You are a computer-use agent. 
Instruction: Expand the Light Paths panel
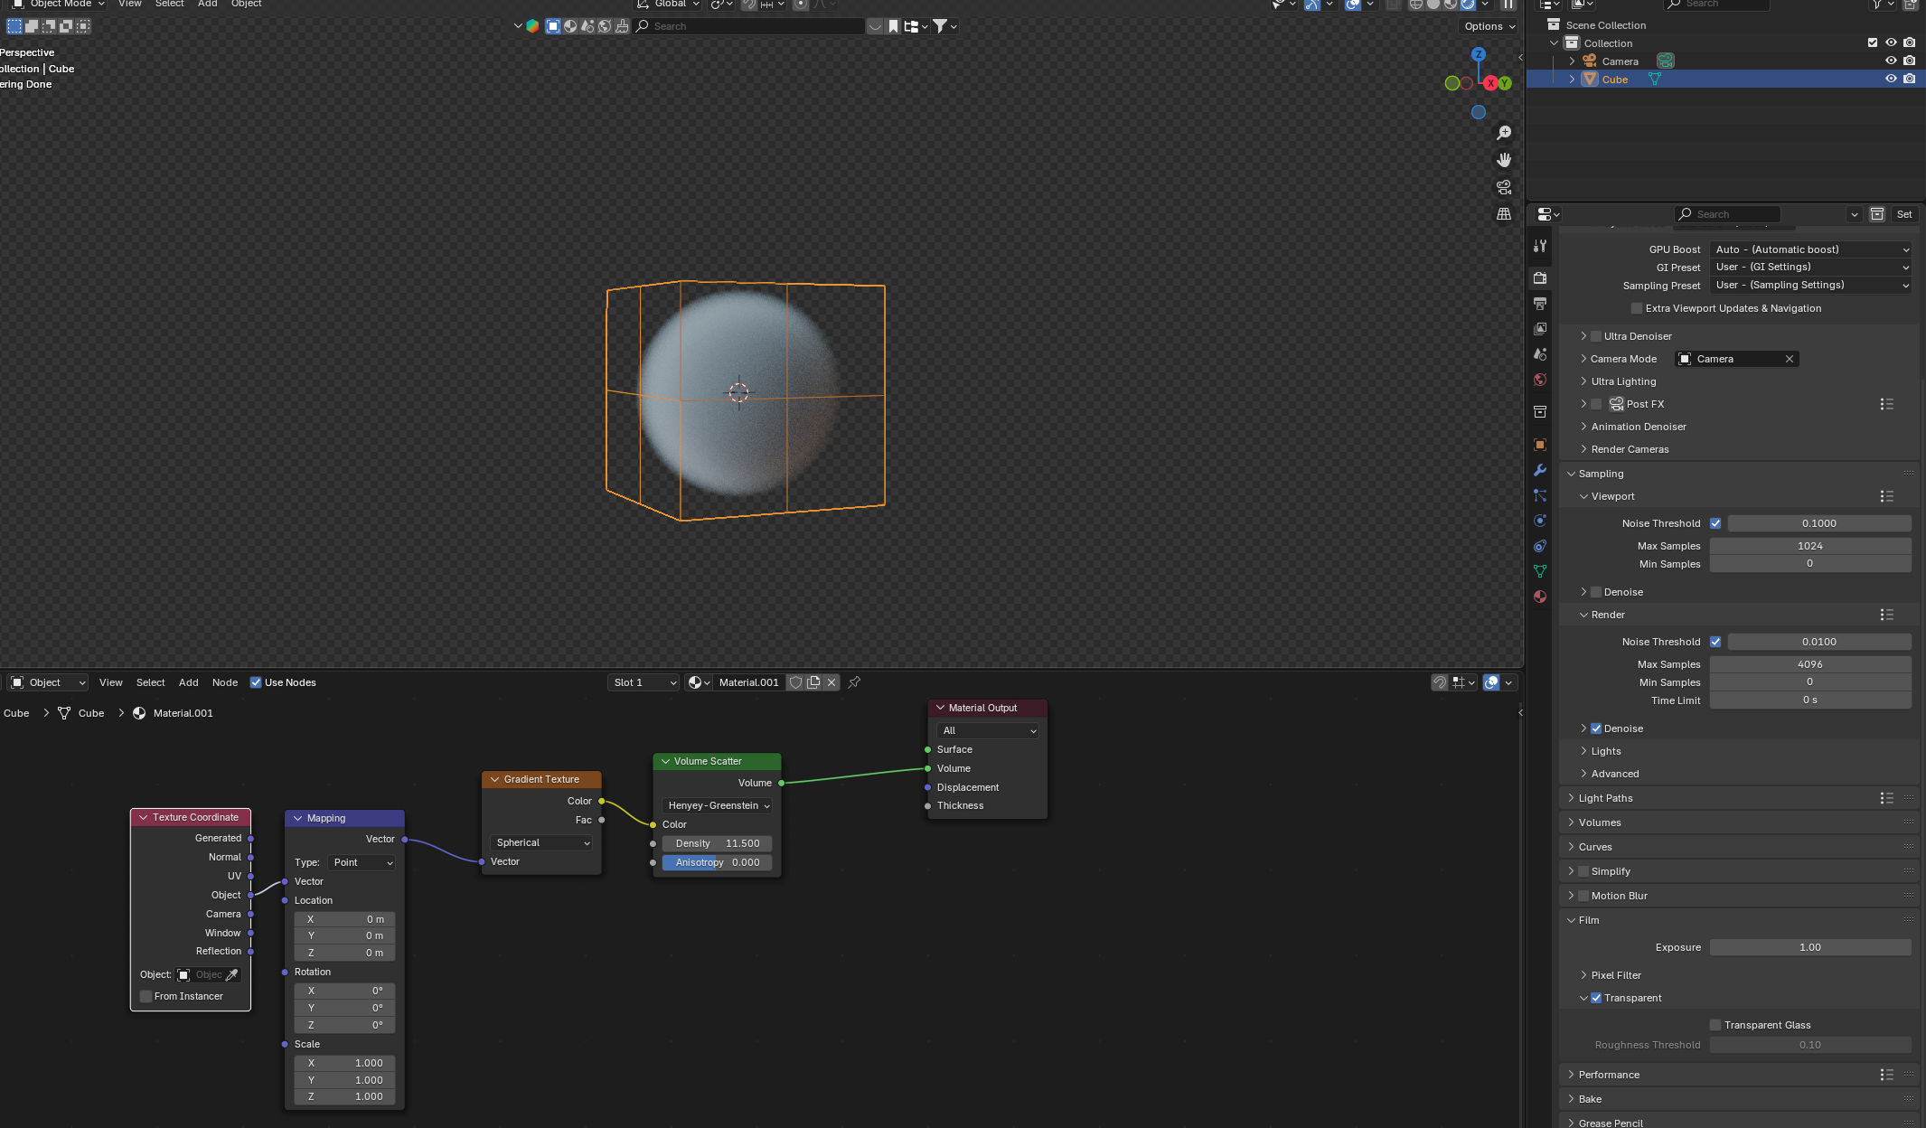(1605, 798)
